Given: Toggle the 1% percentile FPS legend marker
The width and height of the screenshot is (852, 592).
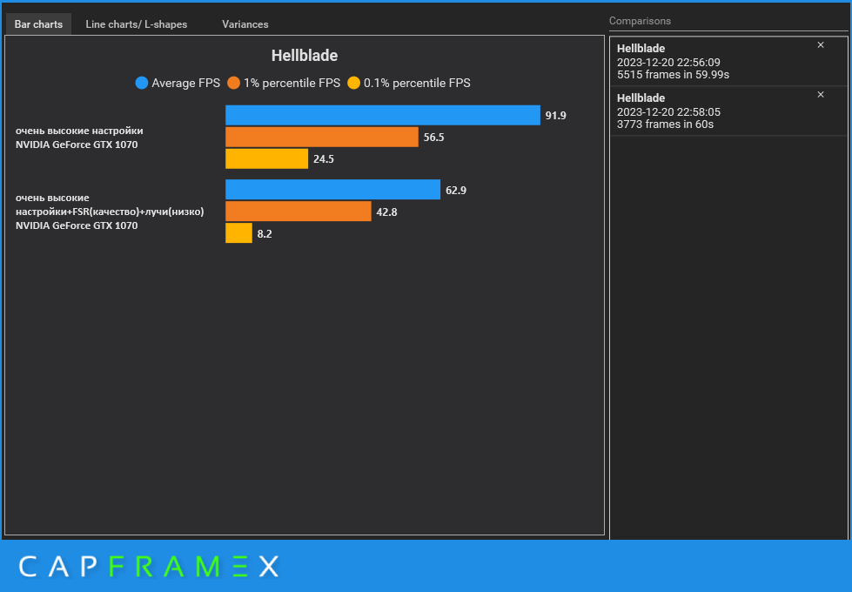Looking at the screenshot, I should click(233, 84).
